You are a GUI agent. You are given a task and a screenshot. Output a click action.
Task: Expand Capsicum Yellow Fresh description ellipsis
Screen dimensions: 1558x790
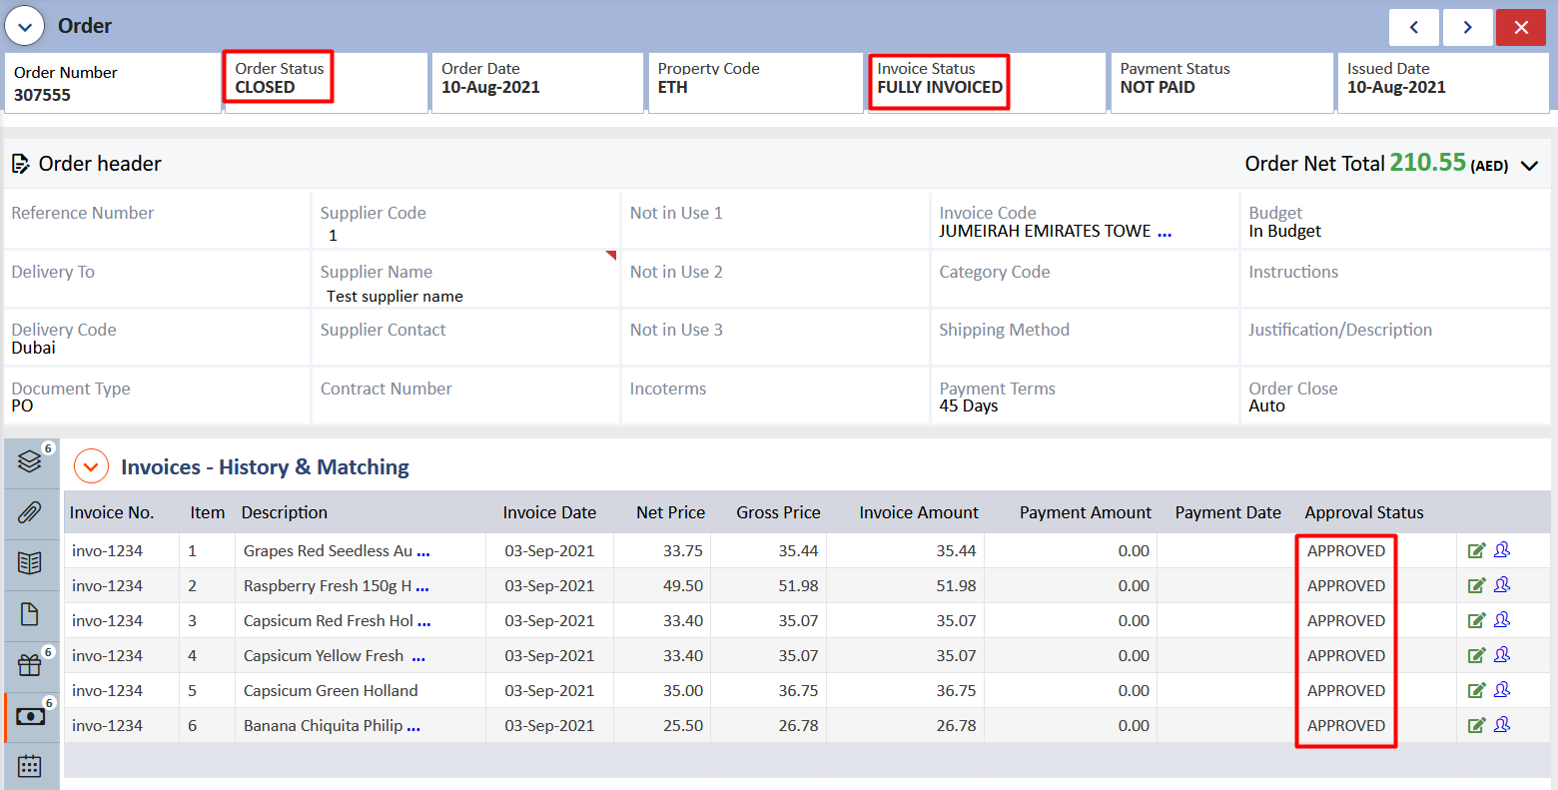[418, 657]
